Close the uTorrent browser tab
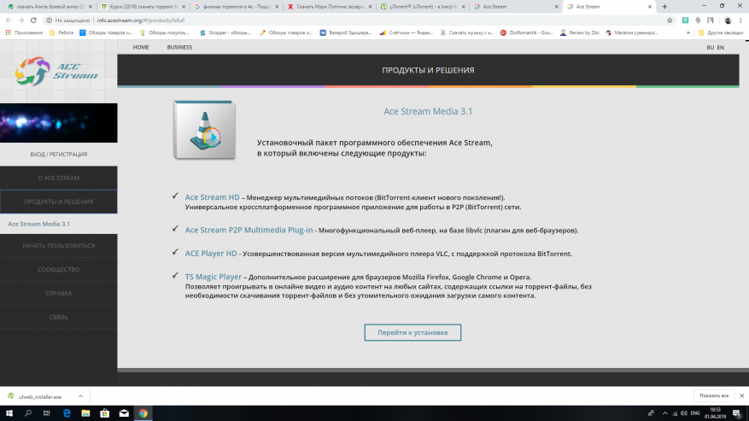The image size is (749, 421). point(463,7)
